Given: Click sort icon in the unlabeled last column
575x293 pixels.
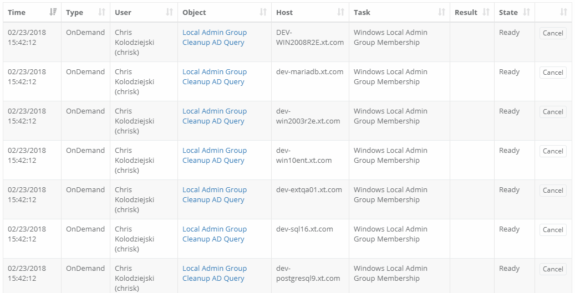Looking at the screenshot, I should (563, 12).
